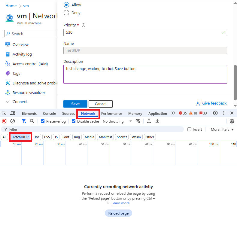
Task: Click the Priority input field
Action: point(145,32)
